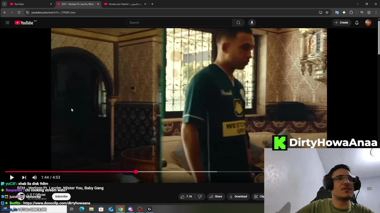Open Google Translate extension
The width and height of the screenshot is (380, 213).
(337, 12)
